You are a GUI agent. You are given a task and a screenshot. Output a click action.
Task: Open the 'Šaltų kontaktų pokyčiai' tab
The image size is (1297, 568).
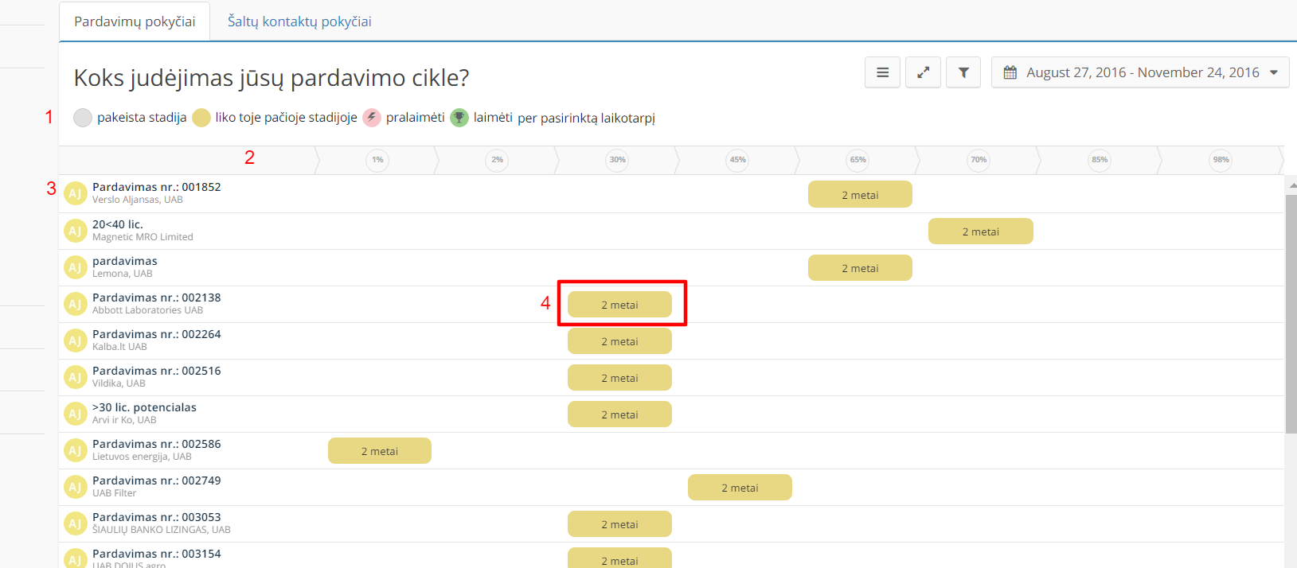[x=299, y=21]
